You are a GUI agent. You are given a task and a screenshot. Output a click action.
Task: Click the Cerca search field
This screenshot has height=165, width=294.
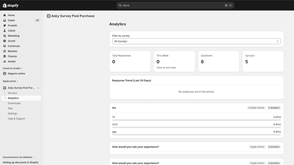pyautogui.click(x=175, y=5)
